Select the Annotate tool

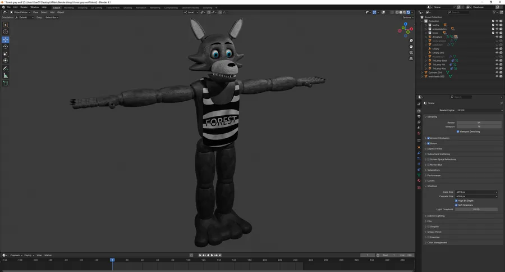point(6,69)
